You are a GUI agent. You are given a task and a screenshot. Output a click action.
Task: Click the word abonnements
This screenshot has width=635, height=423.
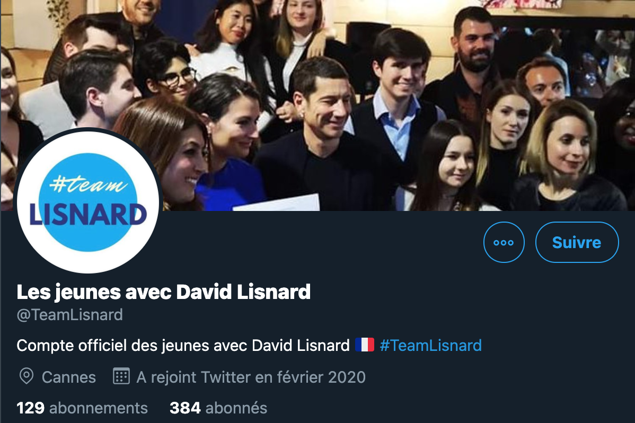point(99,408)
